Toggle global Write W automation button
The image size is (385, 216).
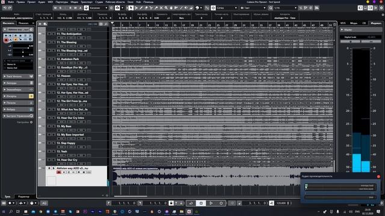click(x=75, y=8)
